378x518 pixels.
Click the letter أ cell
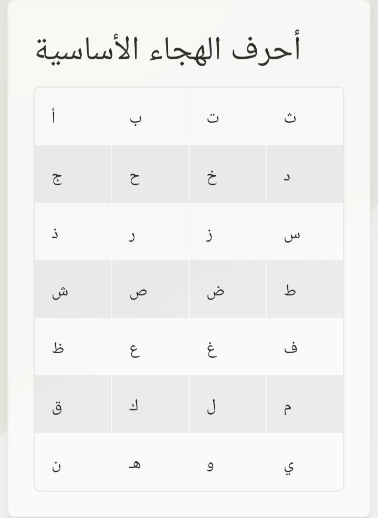coord(73,117)
